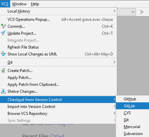Choose Update Project... menu entry
Viewport: 149px width, 137px height.
click(58, 33)
